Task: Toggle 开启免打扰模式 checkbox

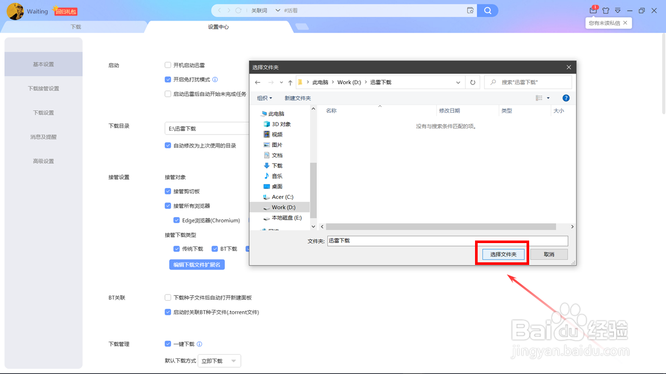Action: 168,79
